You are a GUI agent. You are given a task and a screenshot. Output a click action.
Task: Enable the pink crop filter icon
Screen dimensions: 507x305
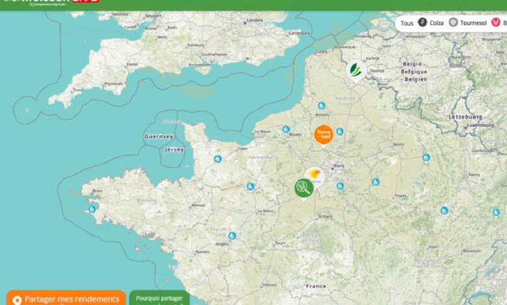496,23
